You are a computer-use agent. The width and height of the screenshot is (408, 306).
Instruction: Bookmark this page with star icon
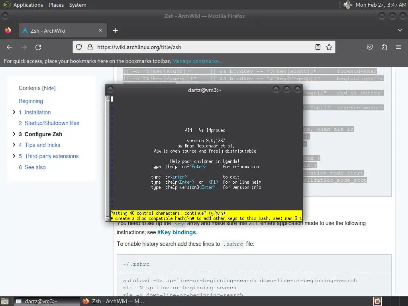tap(329, 47)
